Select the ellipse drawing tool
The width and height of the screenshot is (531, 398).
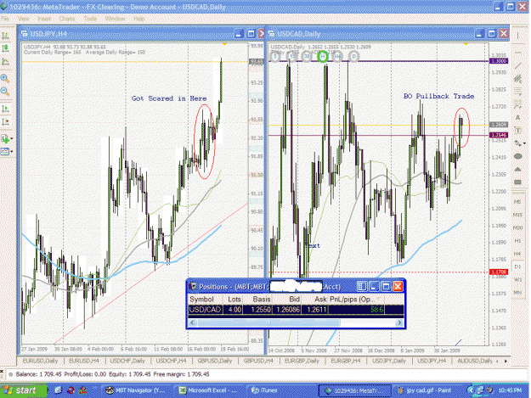(x=517, y=156)
